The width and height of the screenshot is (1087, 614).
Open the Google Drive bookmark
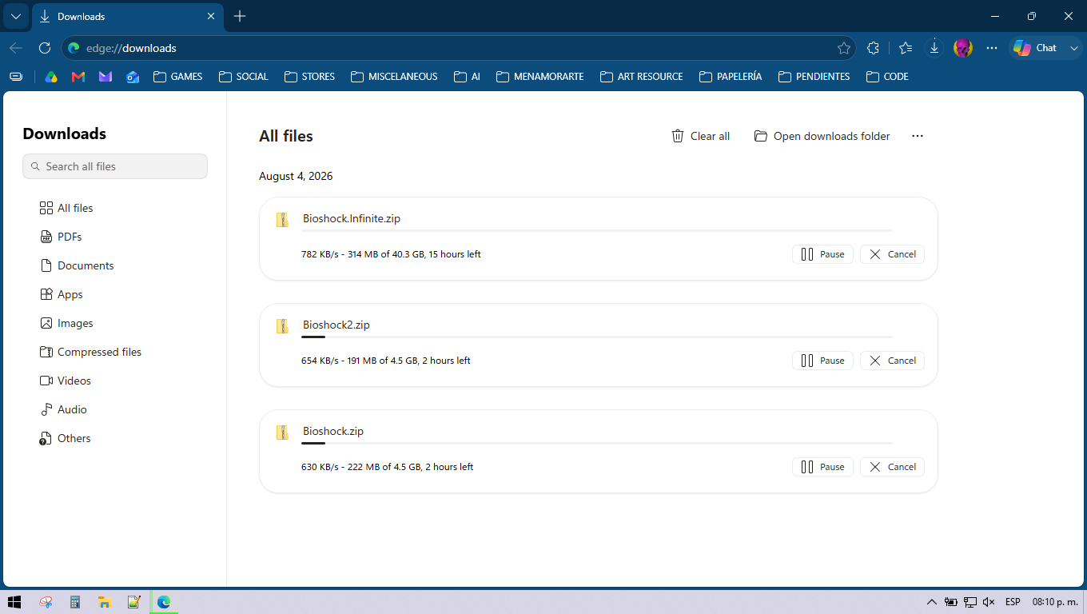(51, 77)
